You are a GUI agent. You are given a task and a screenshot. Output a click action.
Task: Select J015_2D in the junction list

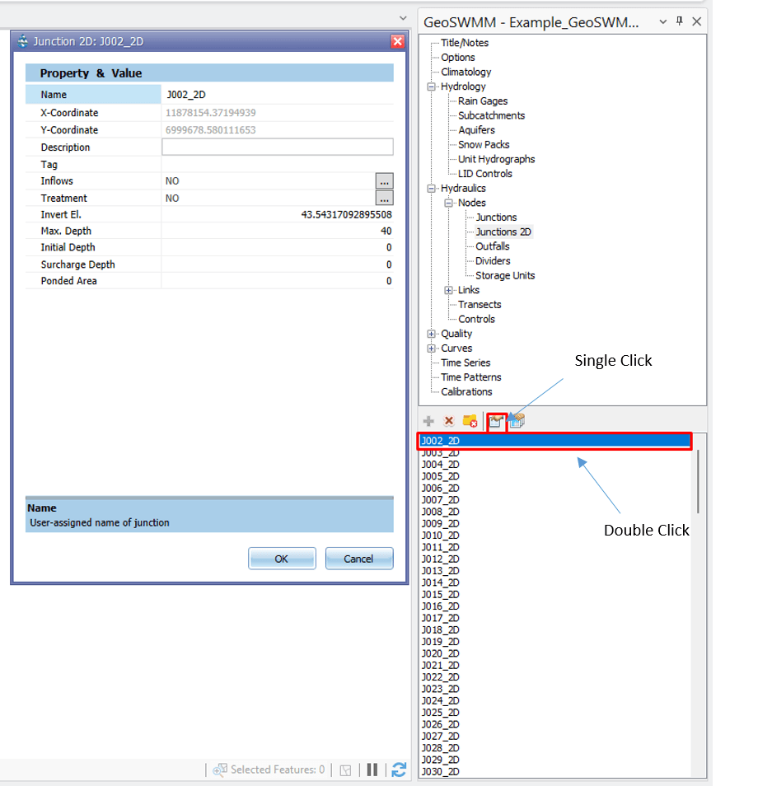[x=441, y=594]
